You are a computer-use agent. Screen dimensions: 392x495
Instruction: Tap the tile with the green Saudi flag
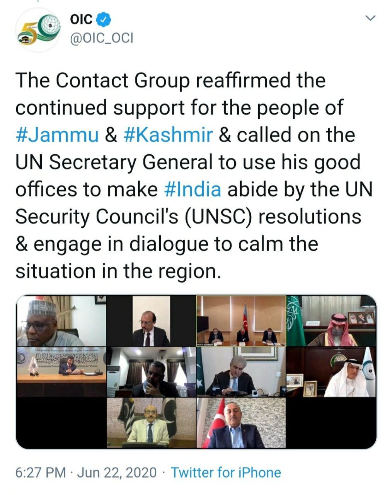(x=331, y=321)
